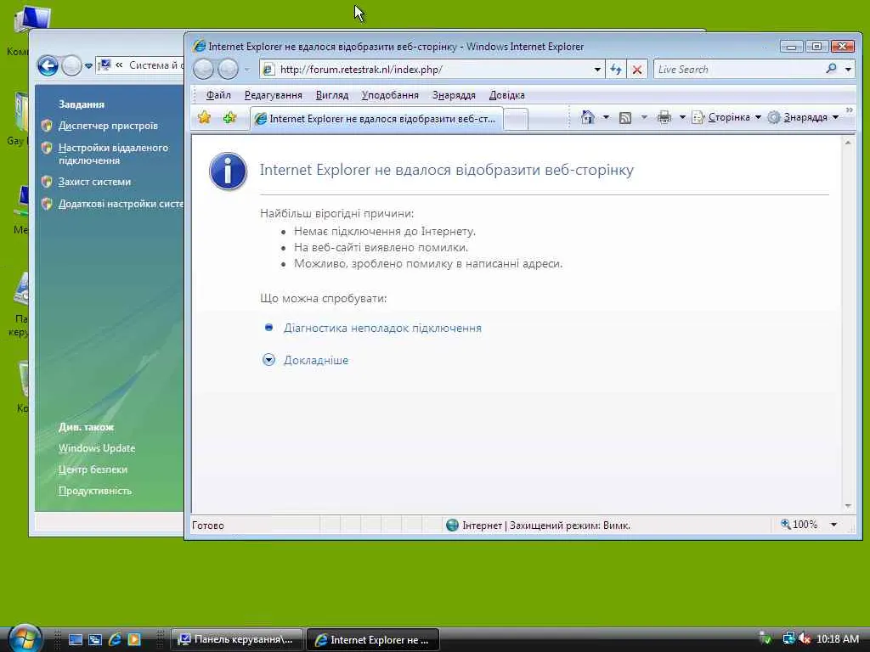Click the IE Forward navigation button

(228, 70)
